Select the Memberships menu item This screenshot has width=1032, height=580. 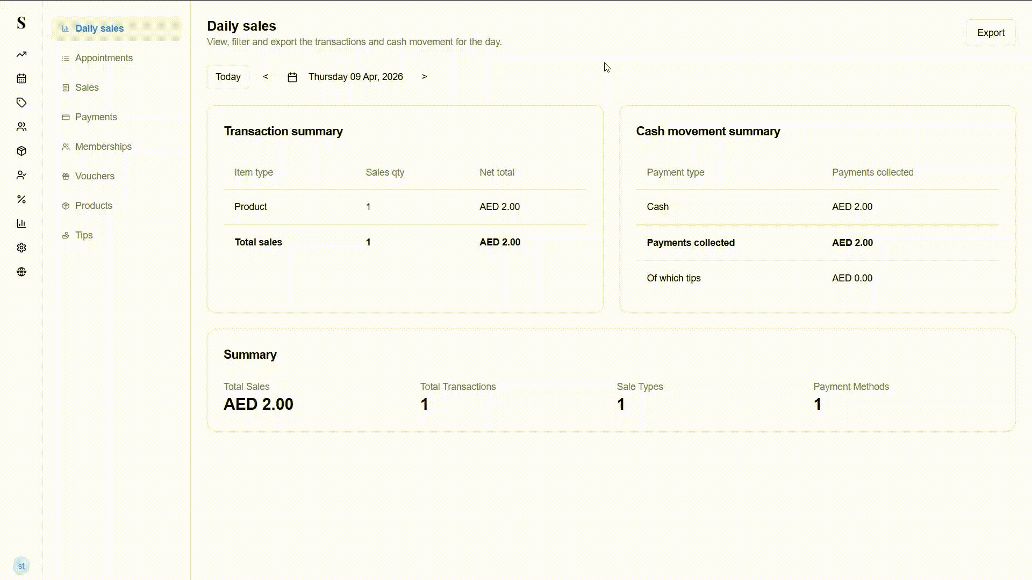point(103,147)
